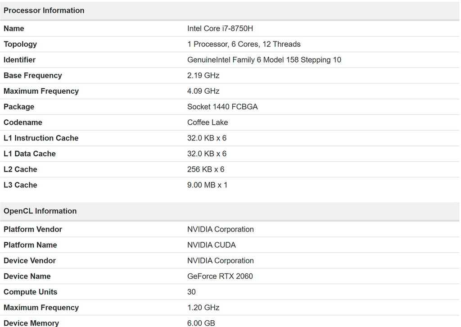Viewport: 461px width, 327px height.
Task: Select the 256 KB x 6 value
Action: coord(205,169)
